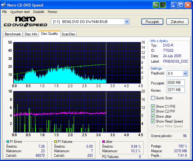The height and width of the screenshot is (161, 193).
Task: Click the copy-to-clipboard icon in title bar
Action: point(156,5)
